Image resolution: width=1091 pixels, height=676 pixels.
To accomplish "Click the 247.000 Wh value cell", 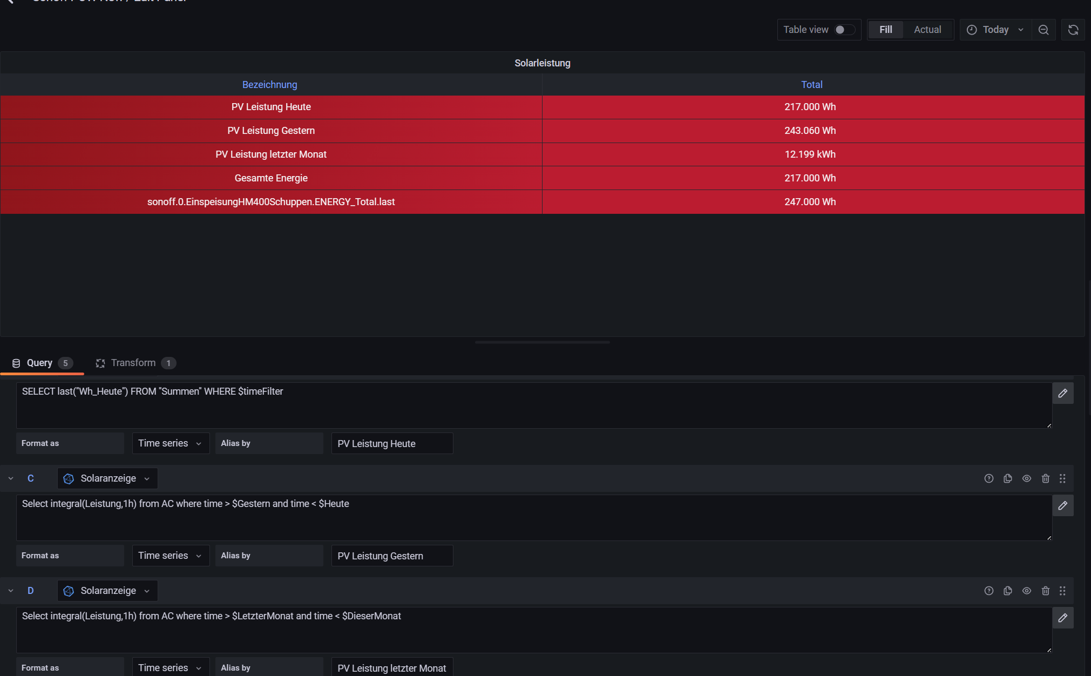I will pos(813,202).
